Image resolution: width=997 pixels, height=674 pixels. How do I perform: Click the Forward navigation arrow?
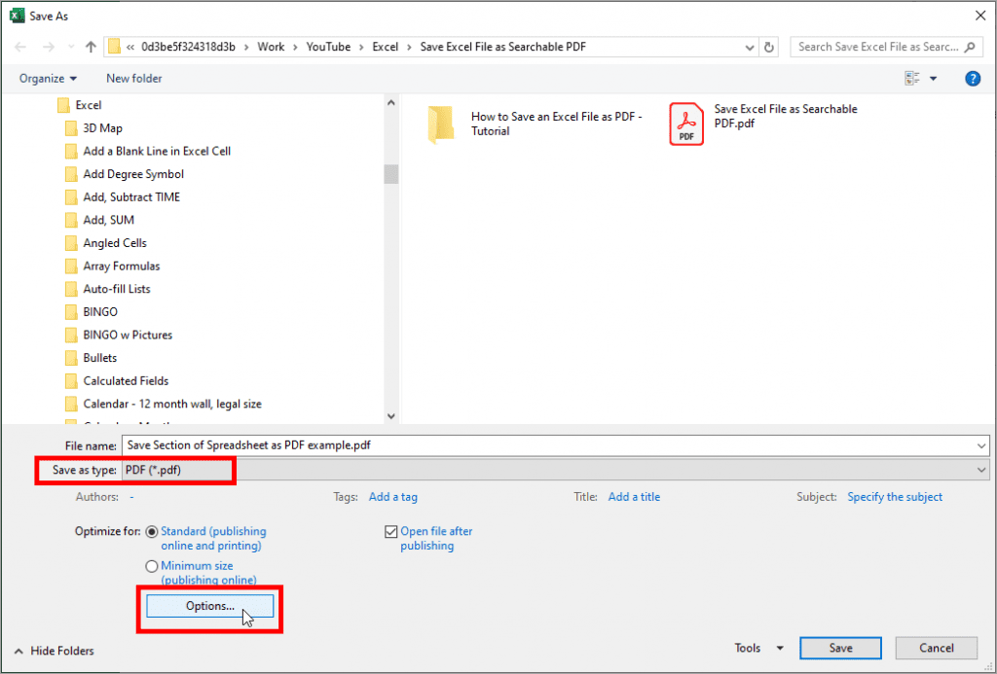(x=49, y=47)
